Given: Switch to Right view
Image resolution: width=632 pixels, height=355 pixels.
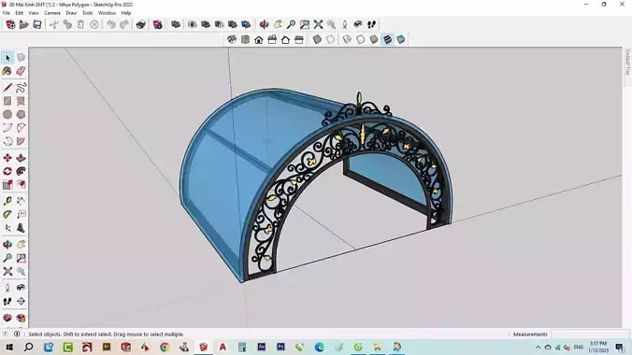Looking at the screenshot, I should coord(272,39).
